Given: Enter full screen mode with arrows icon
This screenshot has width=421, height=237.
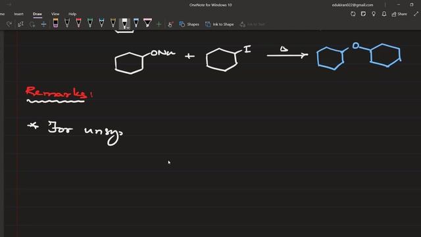Looking at the screenshot, I should coord(416,14).
